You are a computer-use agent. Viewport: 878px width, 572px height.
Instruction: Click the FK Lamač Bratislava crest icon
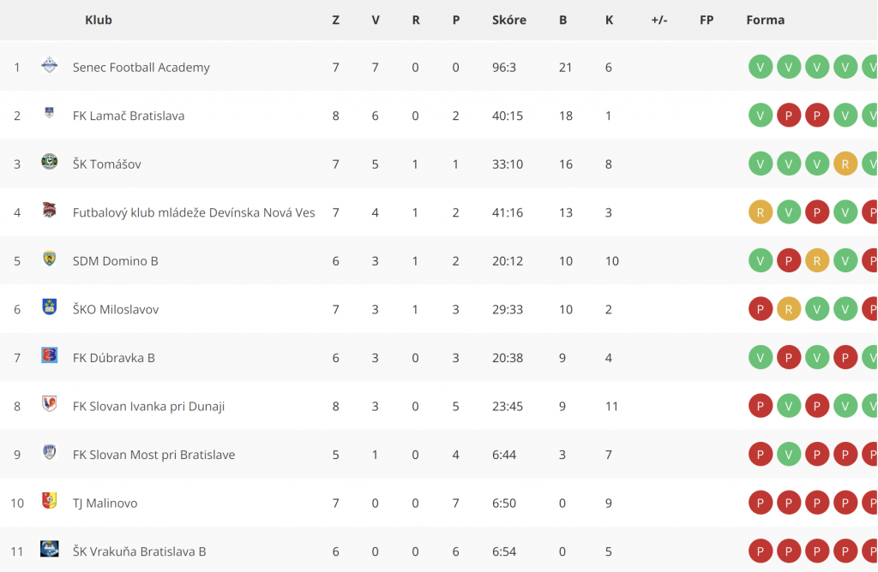pyautogui.click(x=49, y=113)
